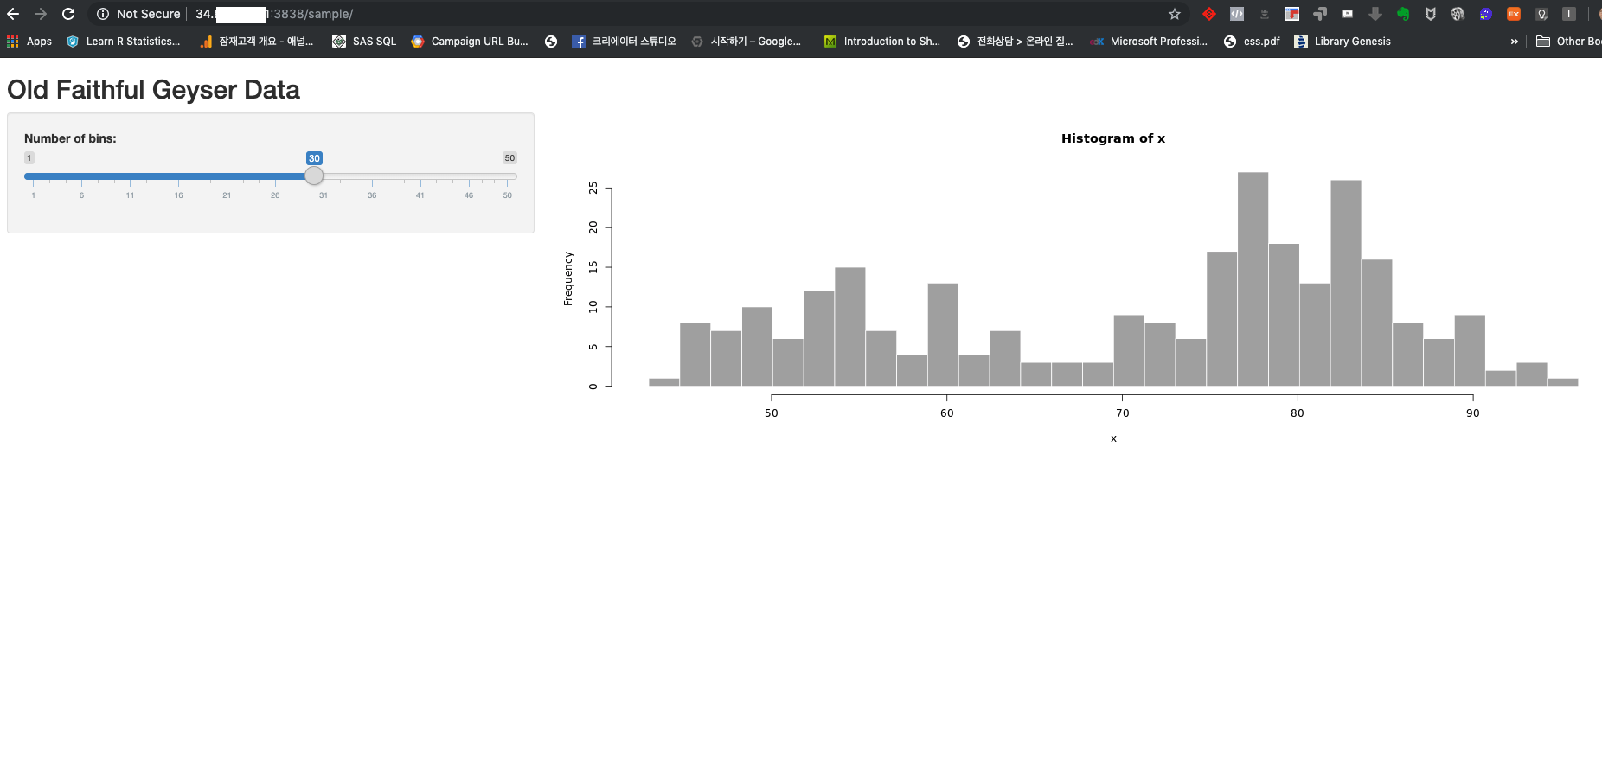Open the Library Genesis bookmark
The width and height of the screenshot is (1602, 774).
[x=1342, y=42]
